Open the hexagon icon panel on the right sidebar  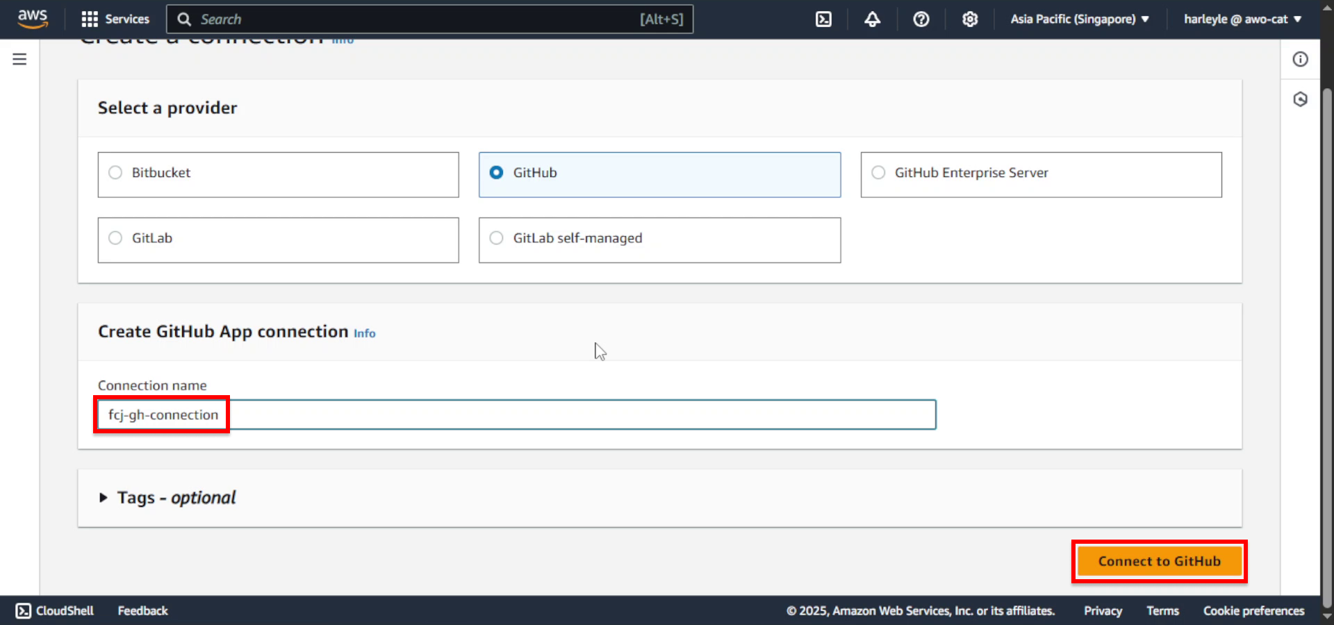point(1300,99)
